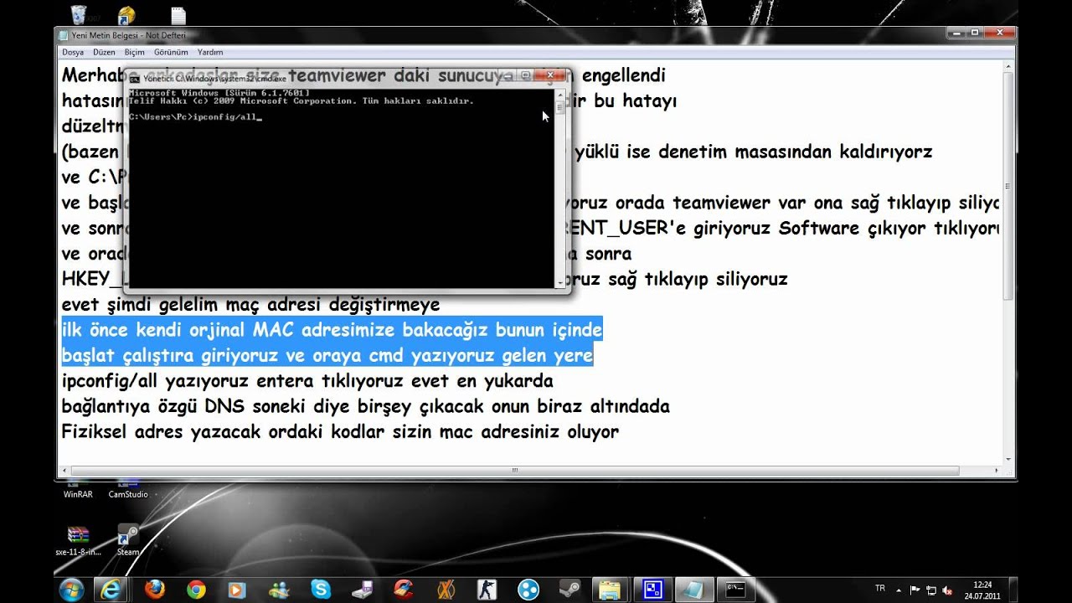Click the Notepad vertical scrollbar up arrow
This screenshot has width=1072, height=603.
pyautogui.click(x=1008, y=64)
